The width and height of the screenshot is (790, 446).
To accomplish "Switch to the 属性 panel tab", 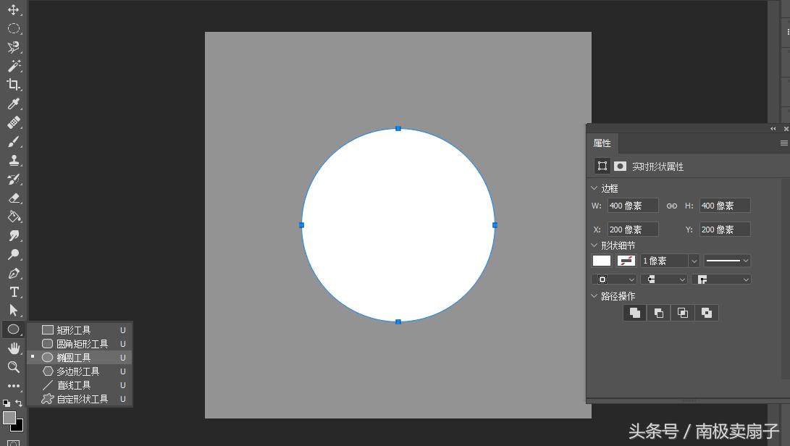I will click(x=602, y=143).
